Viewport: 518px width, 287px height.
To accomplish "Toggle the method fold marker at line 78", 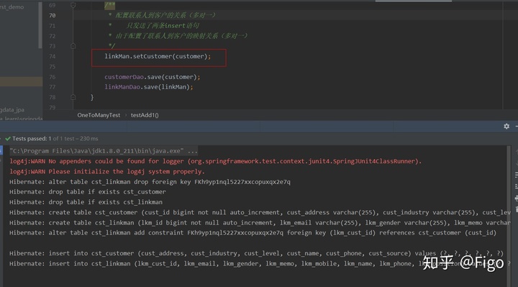I will click(73, 97).
